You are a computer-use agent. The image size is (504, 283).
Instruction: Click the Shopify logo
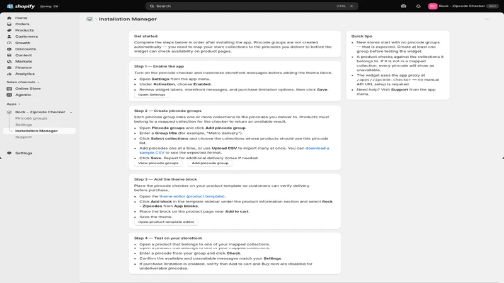(x=21, y=6)
